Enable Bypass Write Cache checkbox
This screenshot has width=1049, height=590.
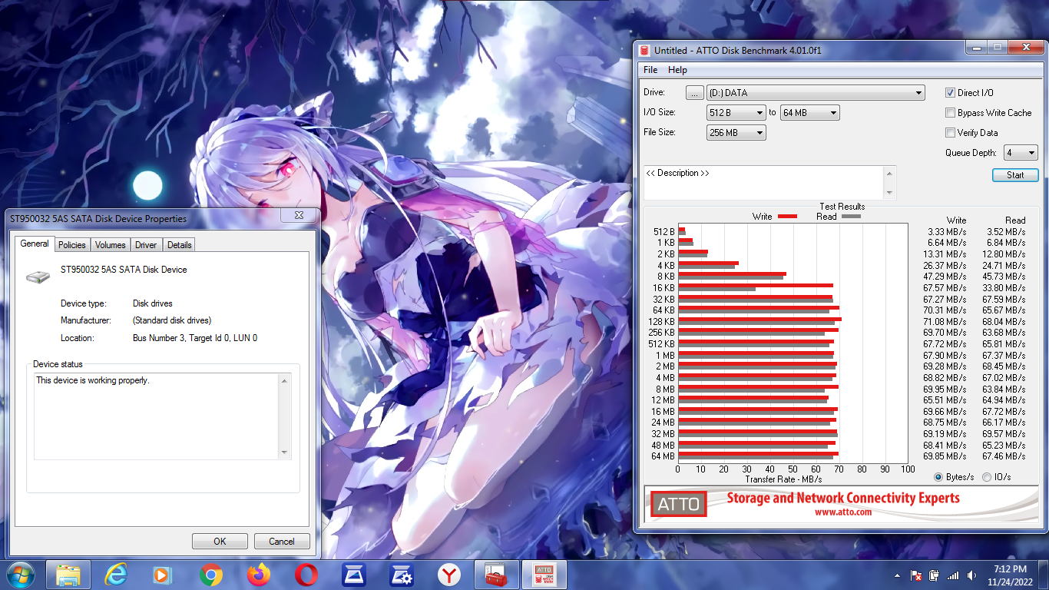tap(951, 112)
